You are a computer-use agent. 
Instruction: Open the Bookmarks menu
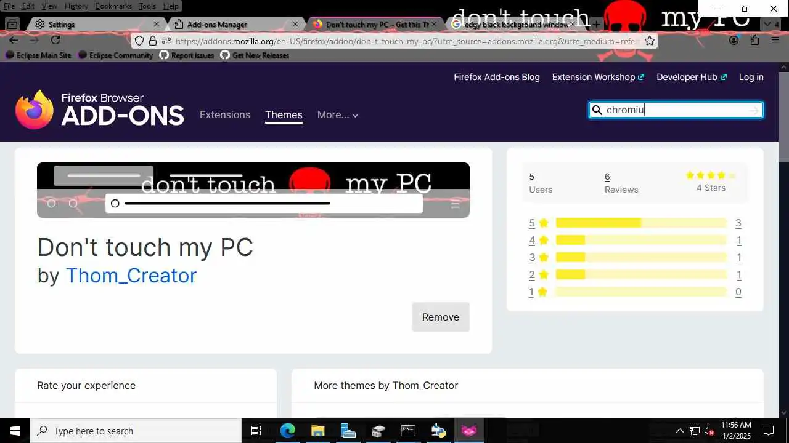point(113,6)
